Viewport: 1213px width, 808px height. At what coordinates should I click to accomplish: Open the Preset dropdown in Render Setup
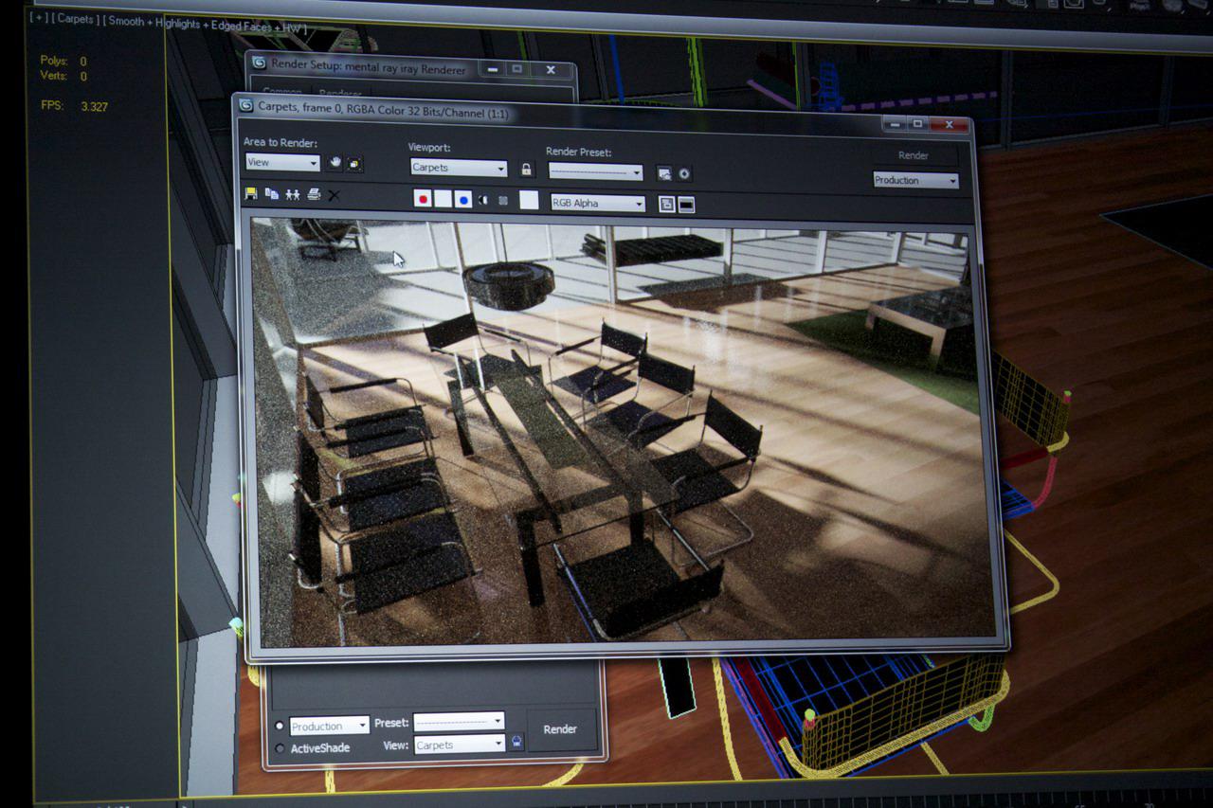pyautogui.click(x=459, y=722)
